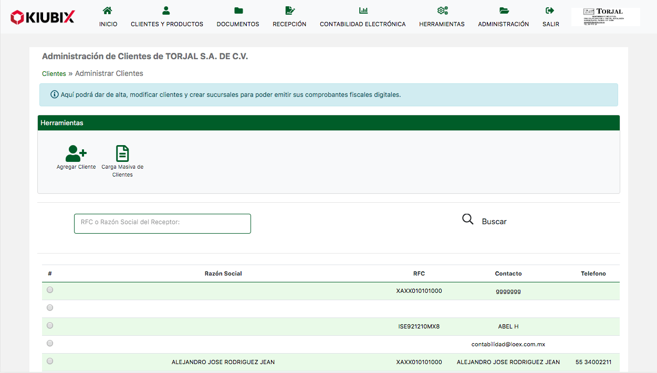This screenshot has height=373, width=657.
Task: Open Carga Masiva de Clientes
Action: click(x=122, y=154)
